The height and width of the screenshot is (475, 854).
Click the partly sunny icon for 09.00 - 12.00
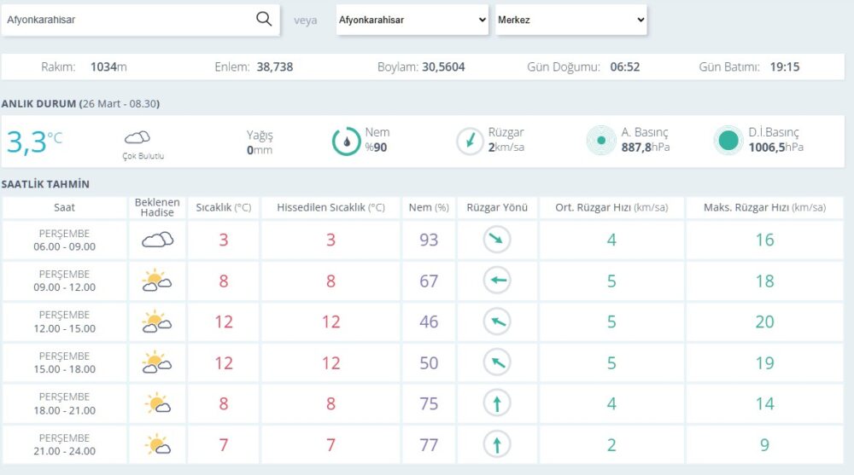click(157, 281)
